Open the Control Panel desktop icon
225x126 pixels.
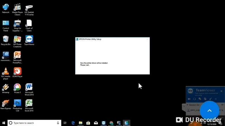6,26
